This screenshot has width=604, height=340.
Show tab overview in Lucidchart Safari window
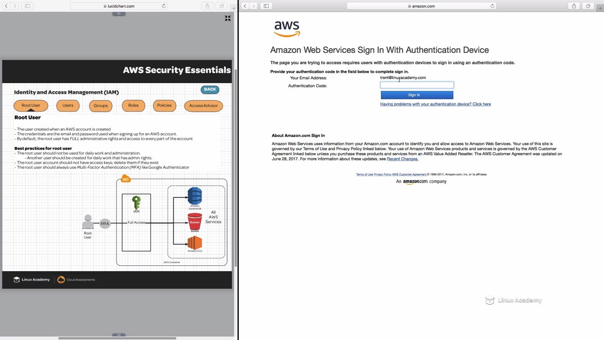(x=221, y=6)
